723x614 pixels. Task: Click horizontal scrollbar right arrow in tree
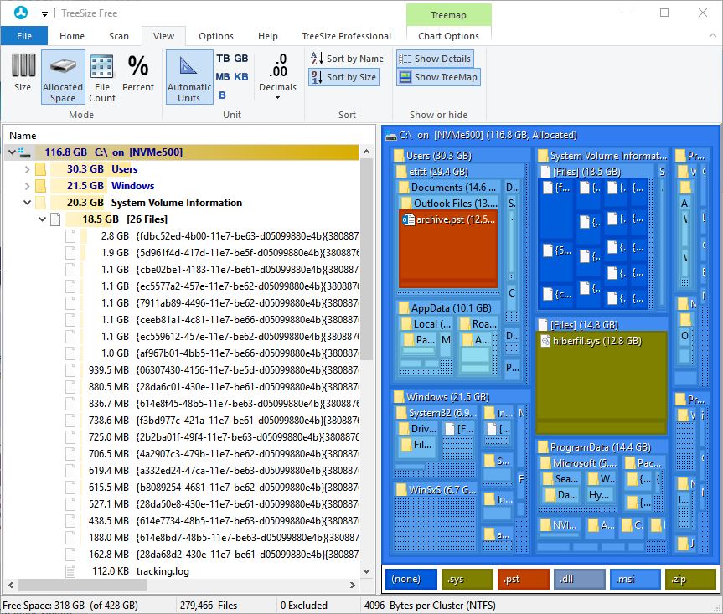pos(353,585)
